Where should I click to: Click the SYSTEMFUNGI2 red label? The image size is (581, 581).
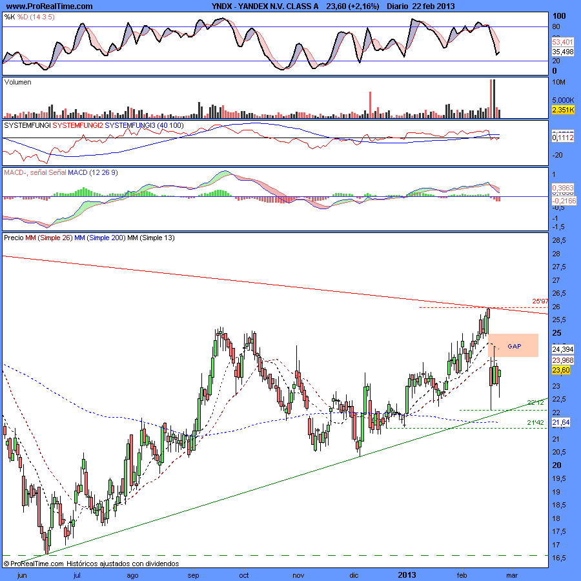(78, 125)
